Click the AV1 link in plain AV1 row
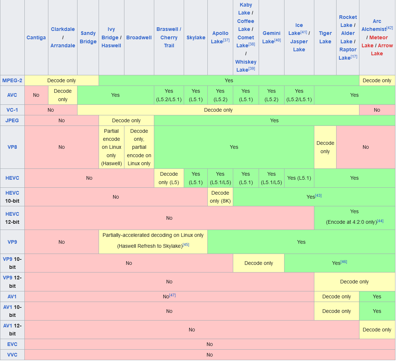This screenshot has width=398, height=362. (12, 297)
